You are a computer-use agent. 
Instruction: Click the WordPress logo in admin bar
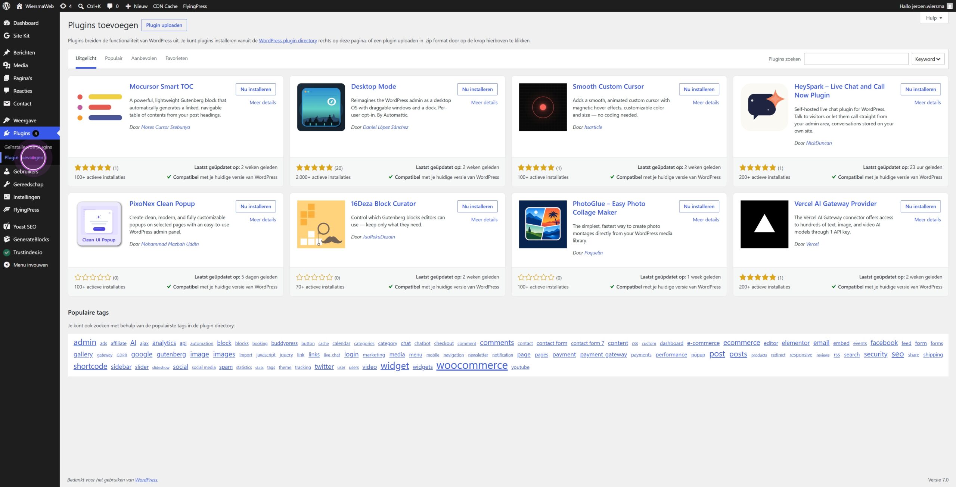[x=6, y=6]
